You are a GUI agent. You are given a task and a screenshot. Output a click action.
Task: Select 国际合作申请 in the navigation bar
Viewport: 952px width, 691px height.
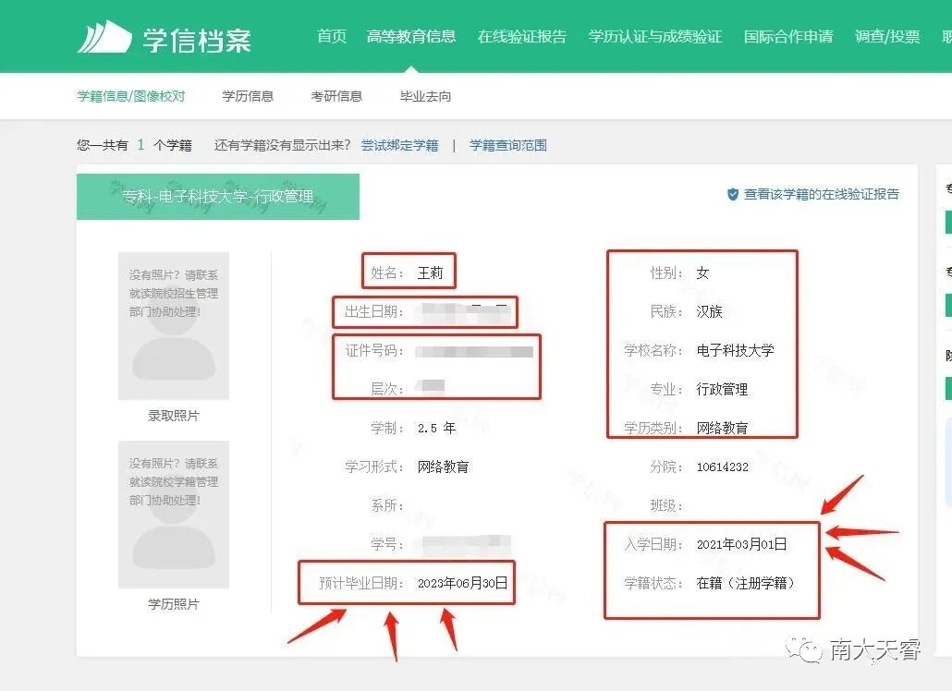788,36
